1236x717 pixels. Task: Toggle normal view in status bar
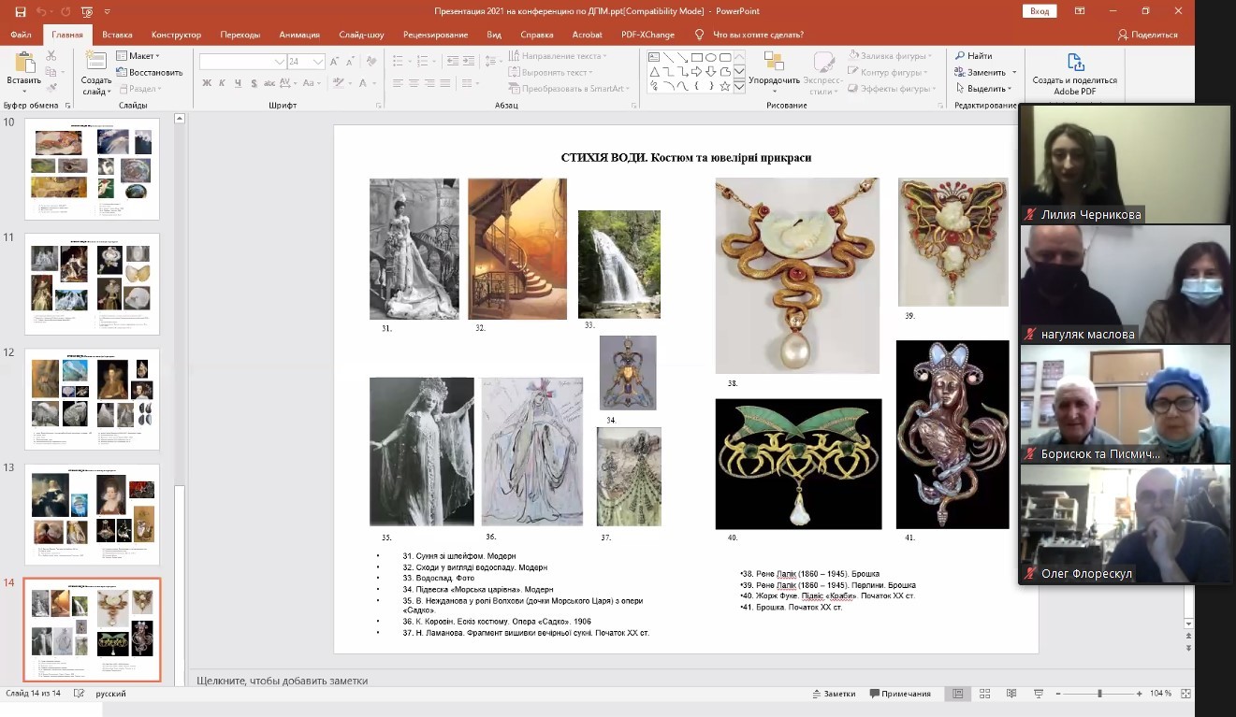[957, 694]
